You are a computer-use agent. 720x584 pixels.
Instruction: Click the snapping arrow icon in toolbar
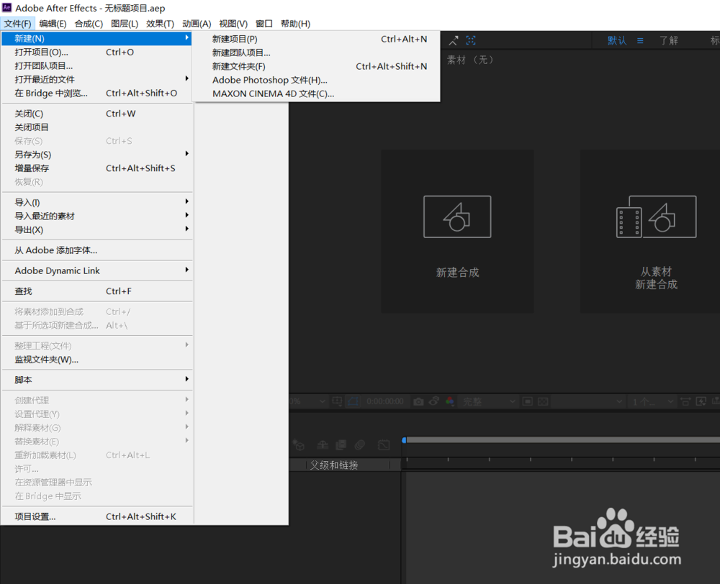pyautogui.click(x=453, y=41)
